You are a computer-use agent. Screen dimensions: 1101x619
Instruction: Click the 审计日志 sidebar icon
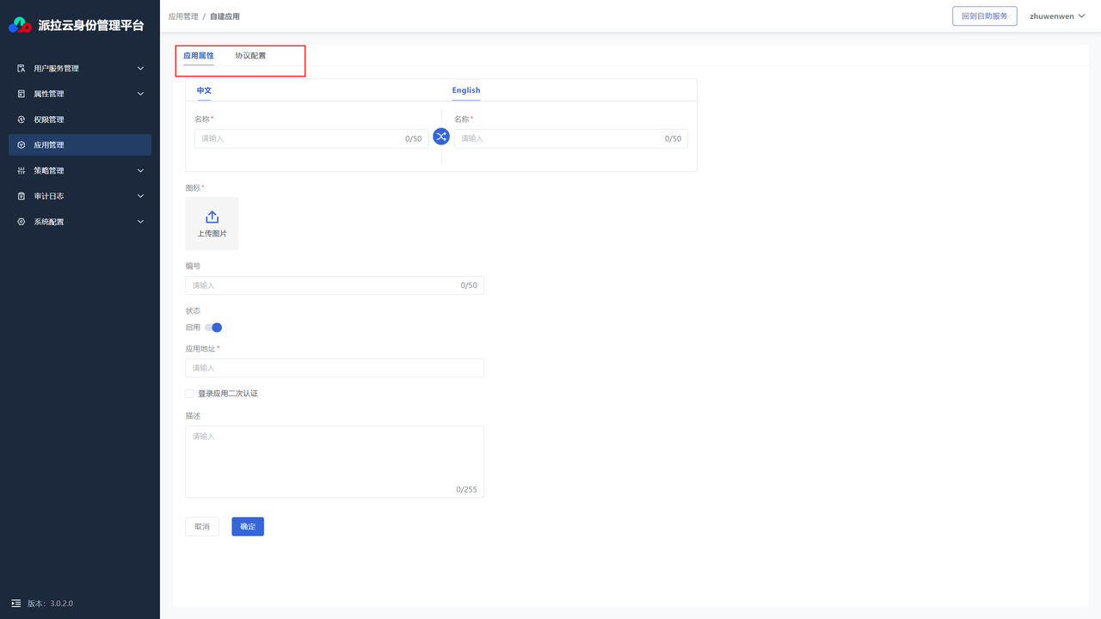coord(22,196)
